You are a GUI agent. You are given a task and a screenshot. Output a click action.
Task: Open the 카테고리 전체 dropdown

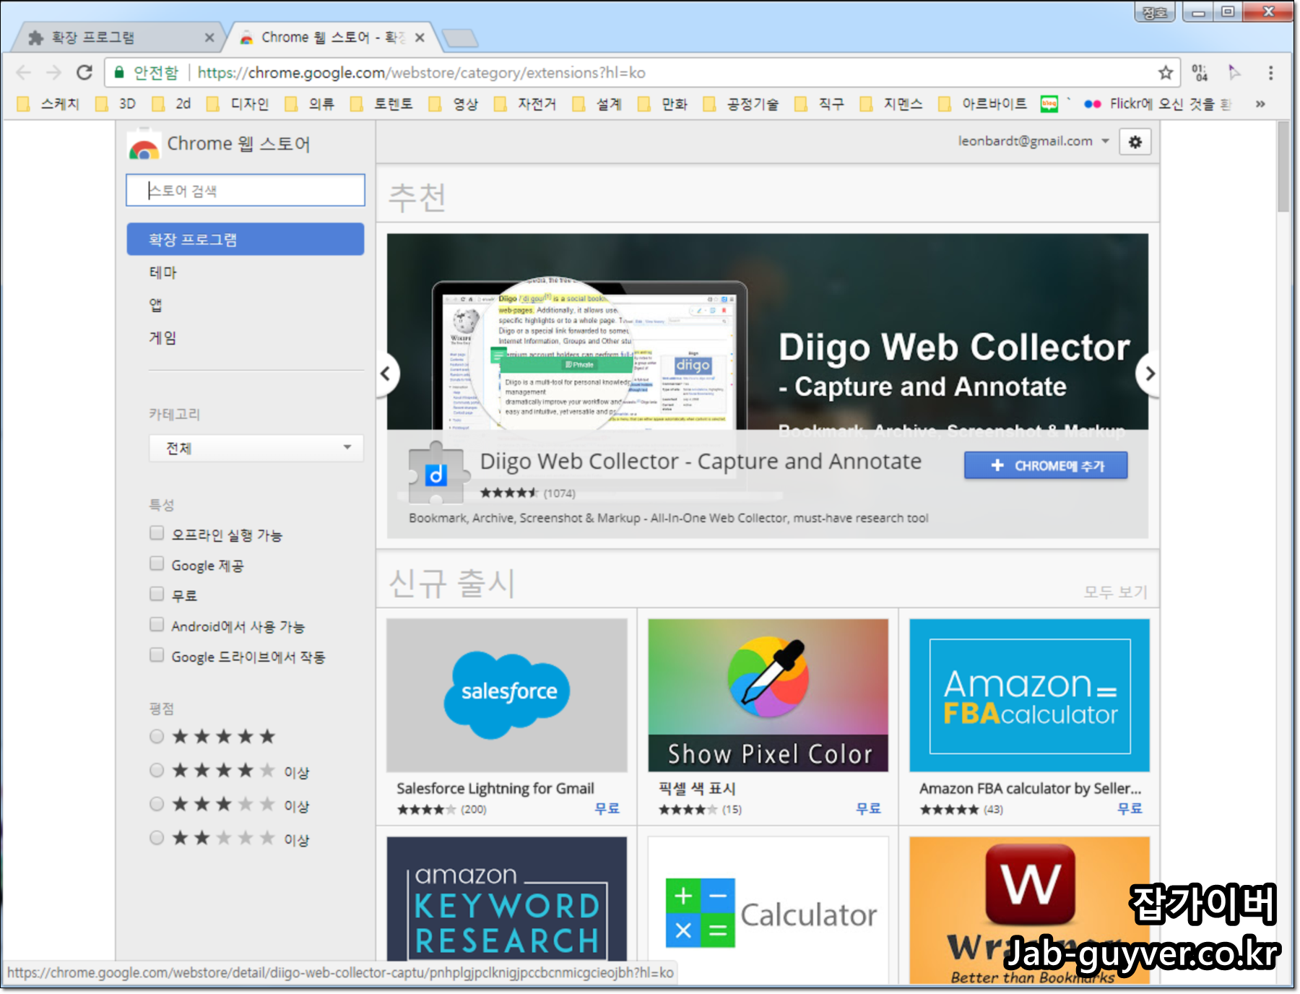(x=256, y=448)
